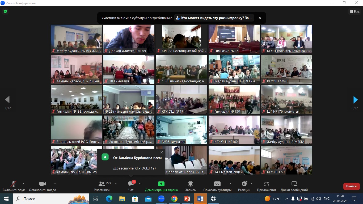Go to next gallery page arrow

pyautogui.click(x=355, y=100)
